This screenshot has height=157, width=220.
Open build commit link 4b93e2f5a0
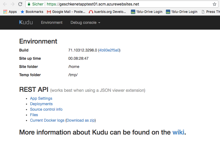[109, 50]
